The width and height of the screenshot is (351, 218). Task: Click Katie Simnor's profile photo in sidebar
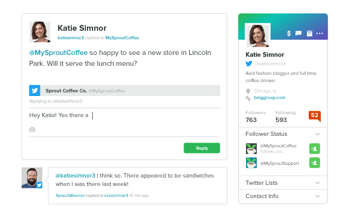tap(257, 35)
